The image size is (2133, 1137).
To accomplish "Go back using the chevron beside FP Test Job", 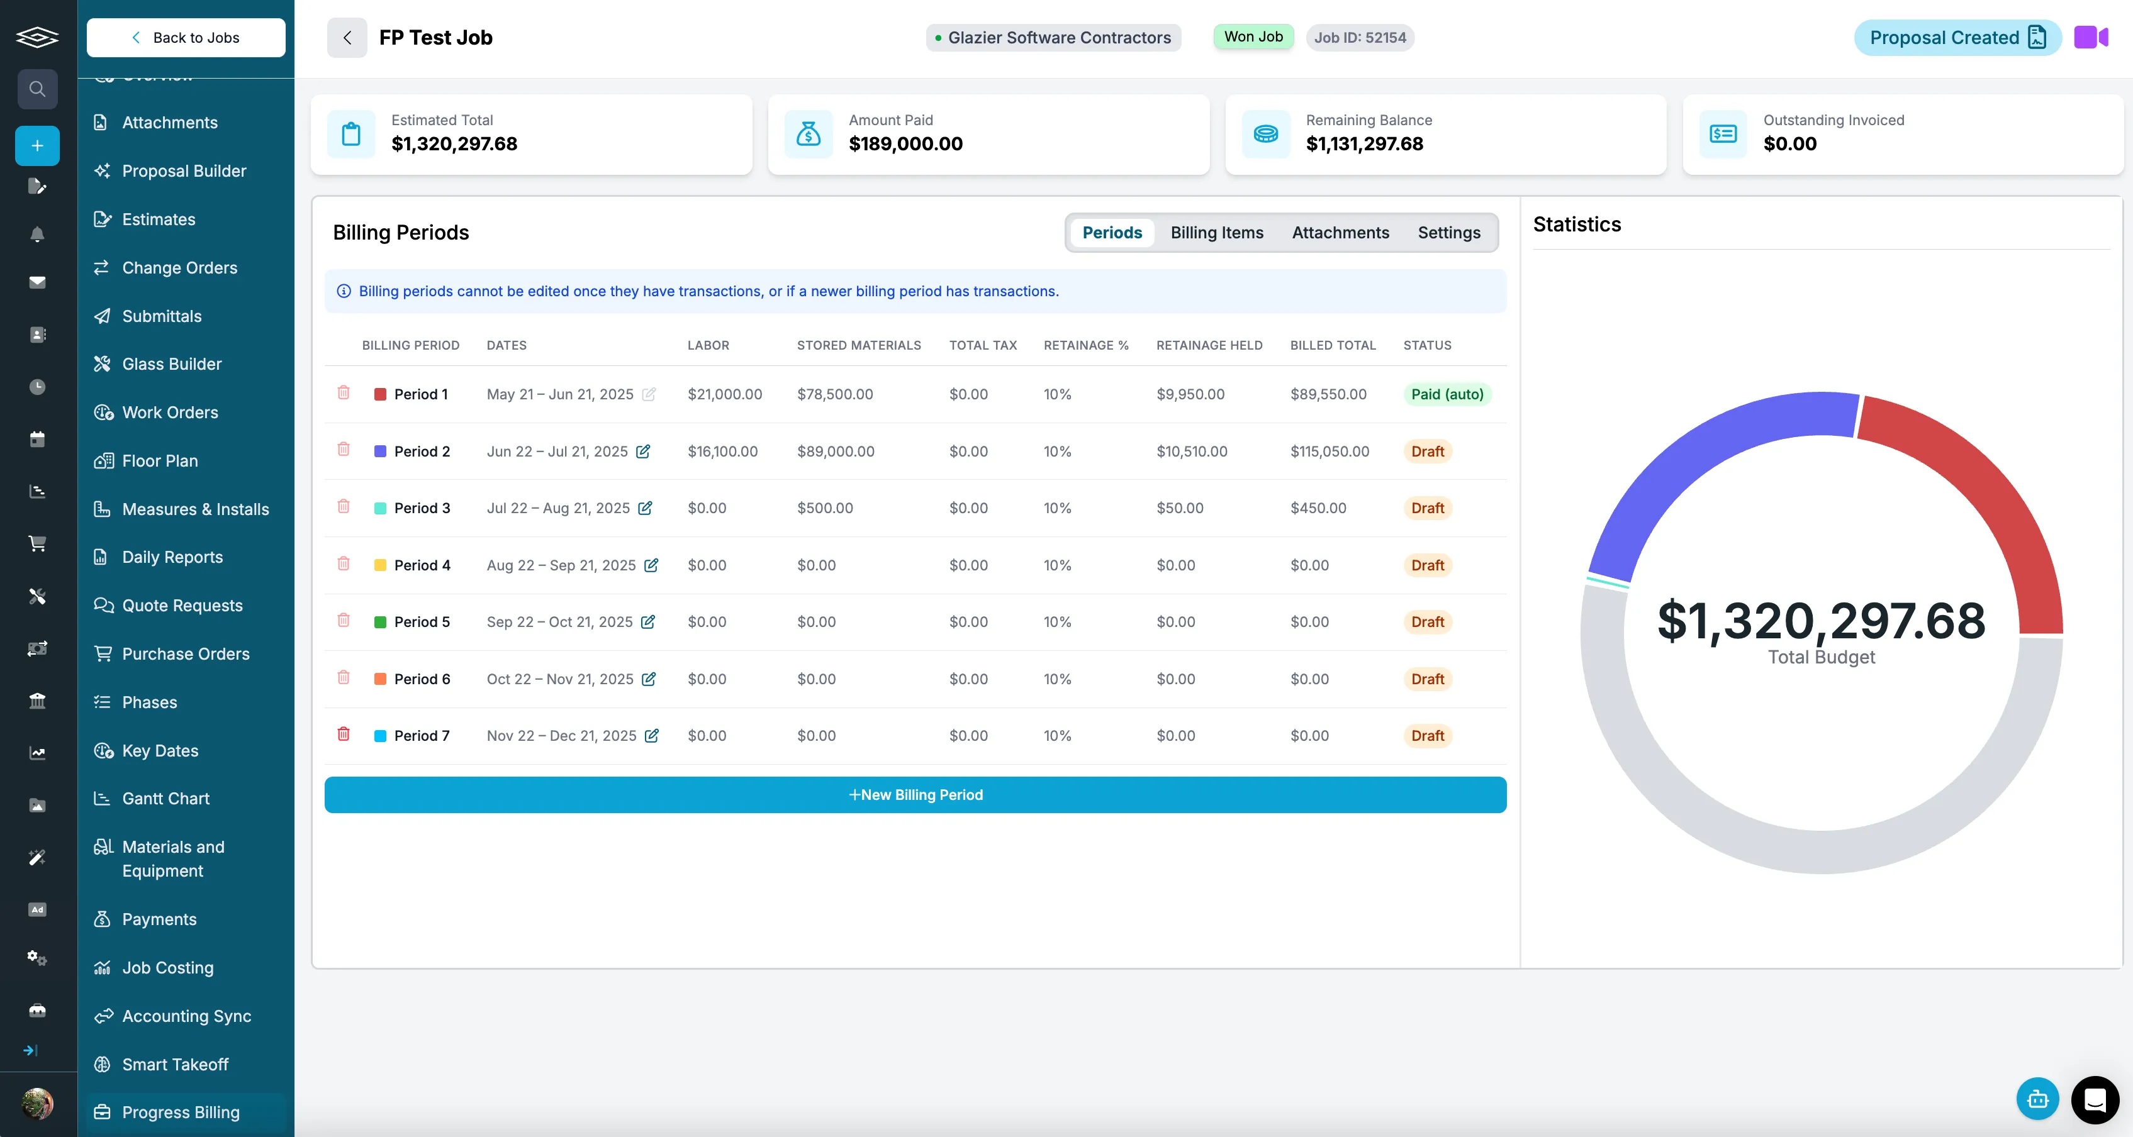I will 347,37.
